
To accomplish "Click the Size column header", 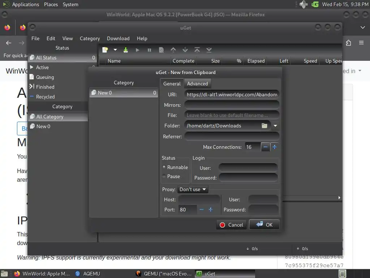I will pos(209,61).
